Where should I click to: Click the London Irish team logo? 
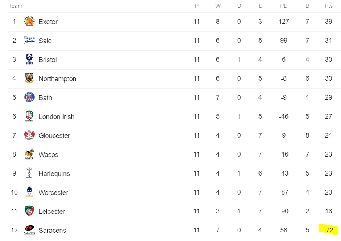(29, 116)
